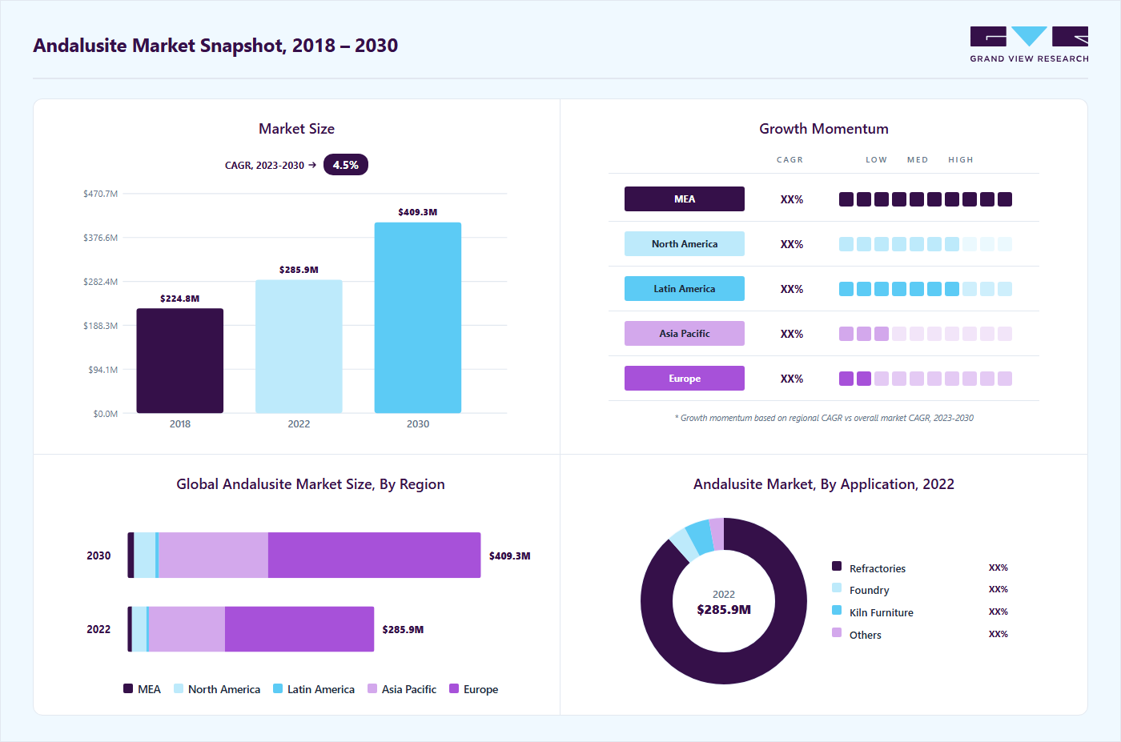Click the Latin America region button
This screenshot has height=742, width=1121.
pyautogui.click(x=685, y=289)
